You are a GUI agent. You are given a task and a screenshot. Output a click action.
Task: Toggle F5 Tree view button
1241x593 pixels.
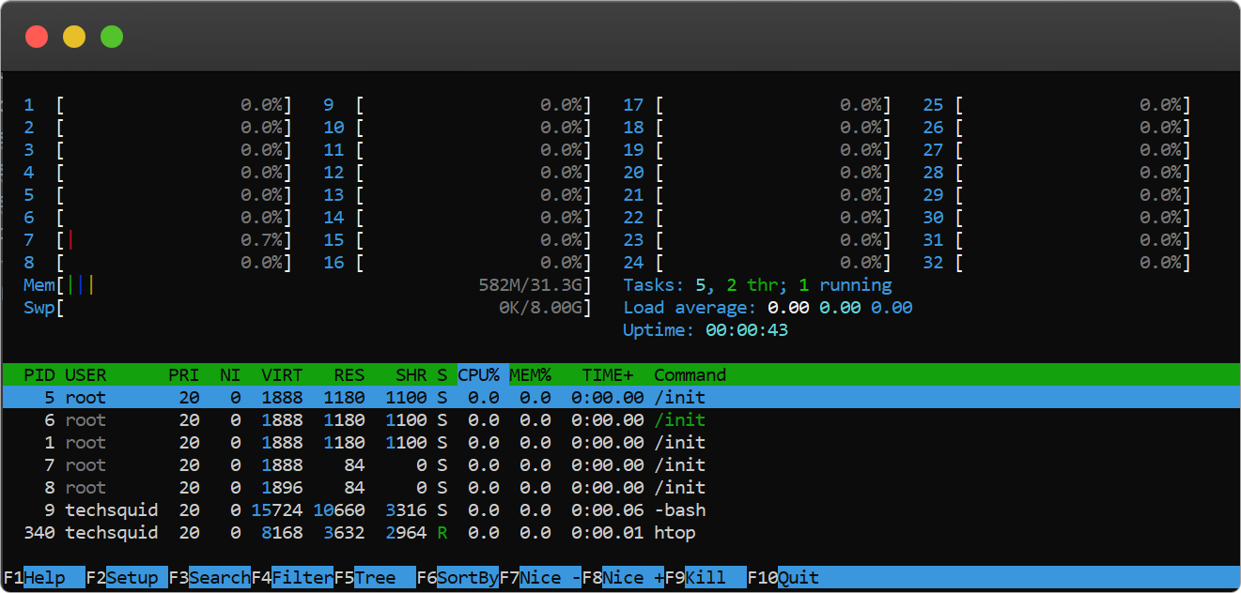pyautogui.click(x=375, y=578)
